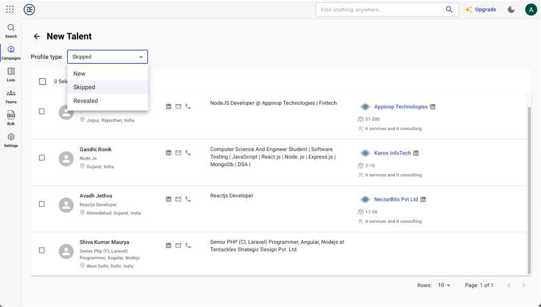
Task: Click email icon for Gandhi Ronik
Action: [178, 153]
